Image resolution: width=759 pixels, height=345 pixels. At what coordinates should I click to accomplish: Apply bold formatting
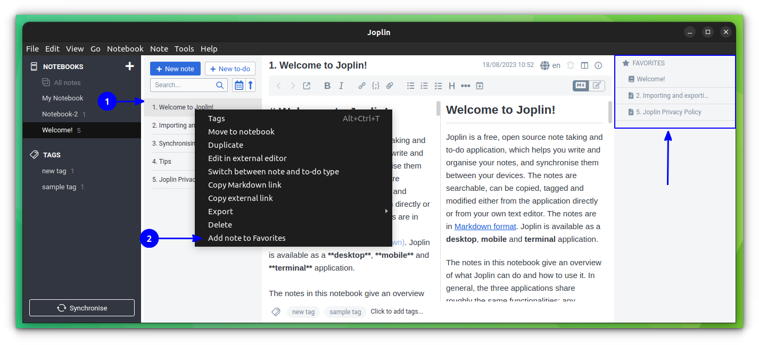tap(327, 86)
